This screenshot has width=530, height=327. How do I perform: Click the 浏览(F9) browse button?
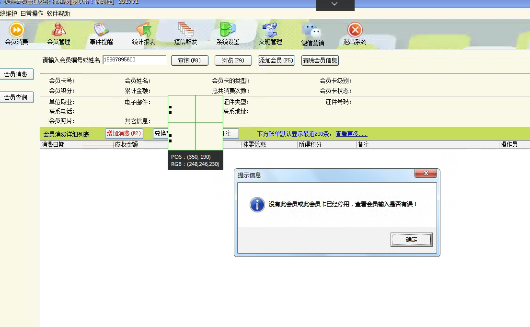[233, 60]
